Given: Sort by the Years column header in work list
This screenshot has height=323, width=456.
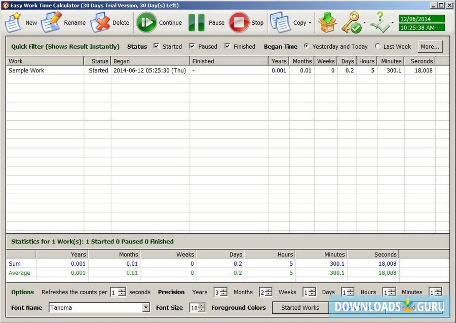Looking at the screenshot, I should (x=279, y=61).
